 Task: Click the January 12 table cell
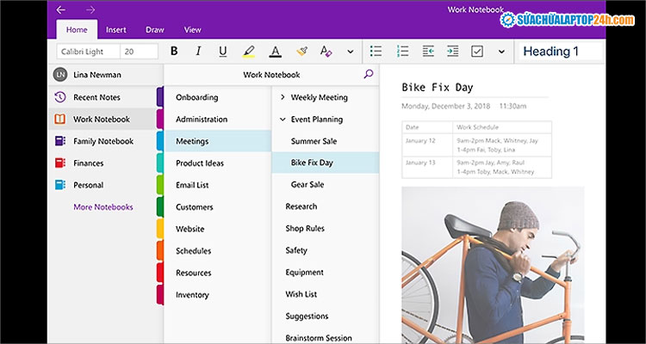pos(427,145)
